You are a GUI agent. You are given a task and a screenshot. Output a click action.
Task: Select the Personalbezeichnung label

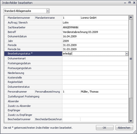[47, 92]
